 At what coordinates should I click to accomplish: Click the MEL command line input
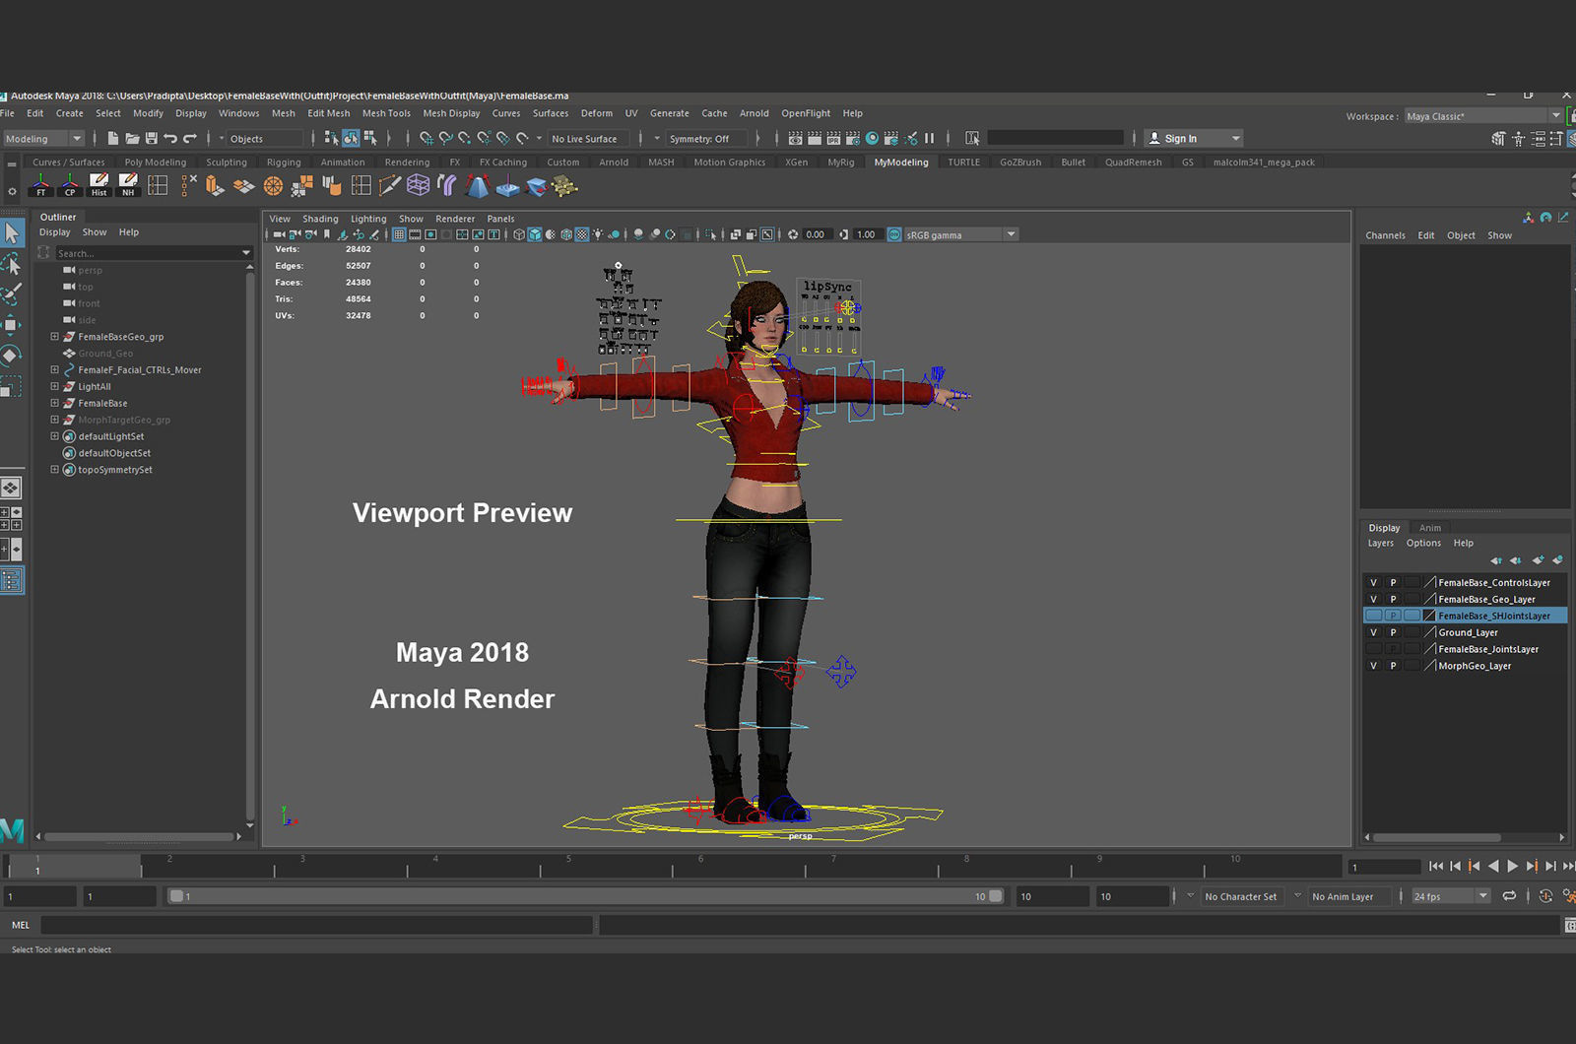click(x=316, y=925)
